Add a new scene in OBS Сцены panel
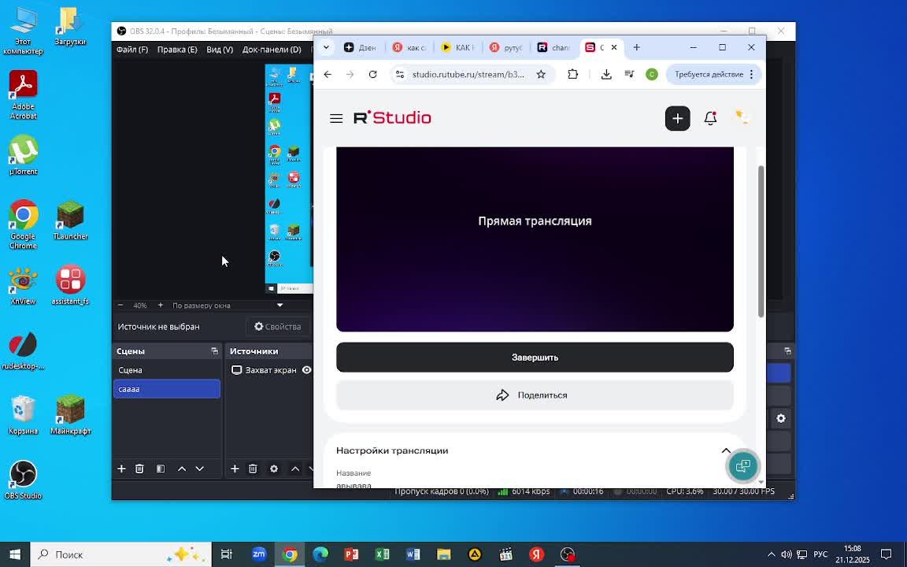This screenshot has width=907, height=567. (x=121, y=469)
